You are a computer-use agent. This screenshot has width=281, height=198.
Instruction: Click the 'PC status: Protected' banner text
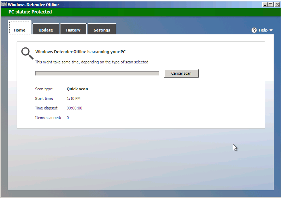[x=30, y=12]
